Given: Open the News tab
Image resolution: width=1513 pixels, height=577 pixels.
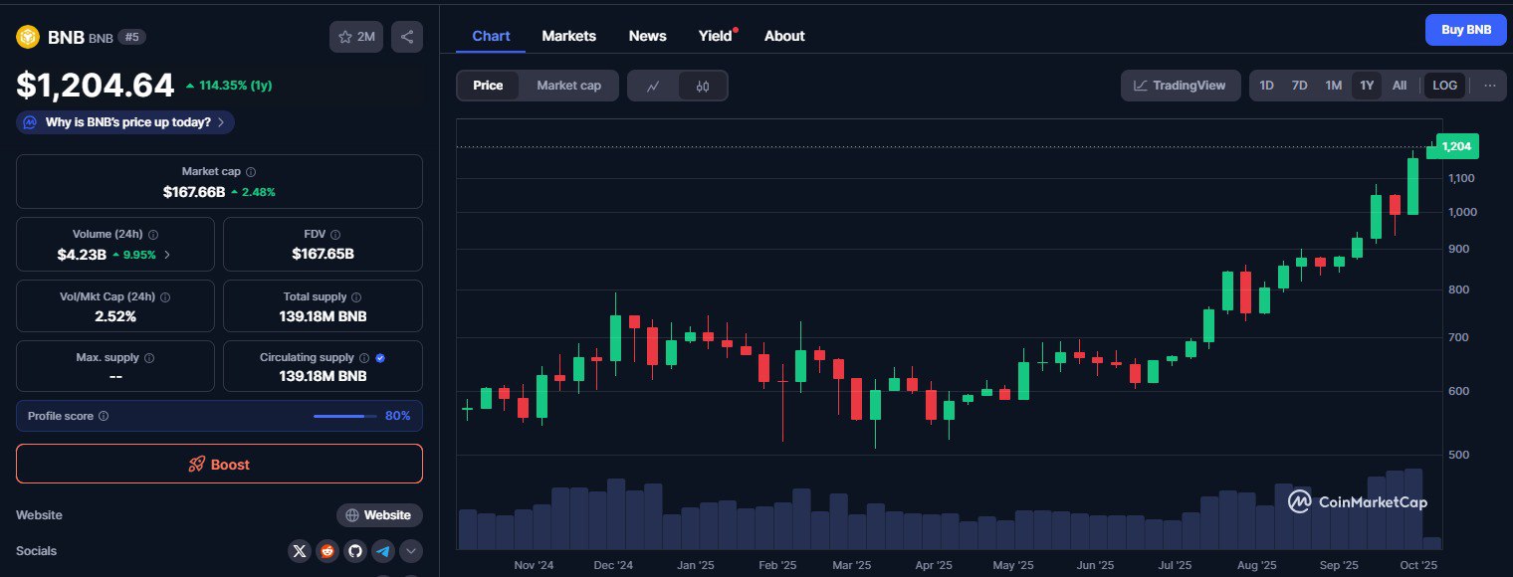Looking at the screenshot, I should (647, 36).
